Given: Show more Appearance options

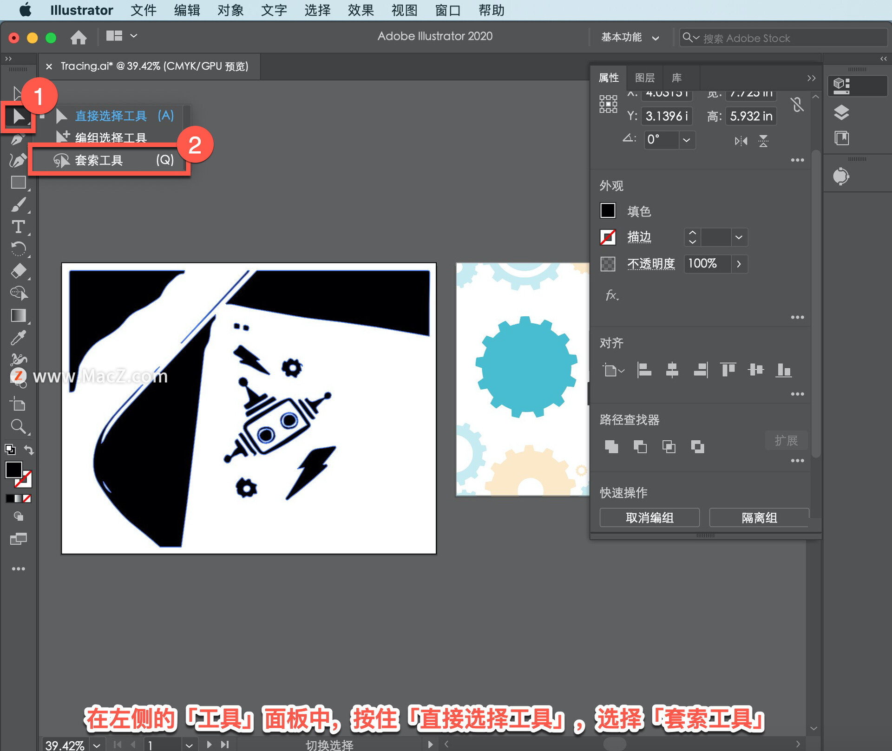Looking at the screenshot, I should 797,317.
